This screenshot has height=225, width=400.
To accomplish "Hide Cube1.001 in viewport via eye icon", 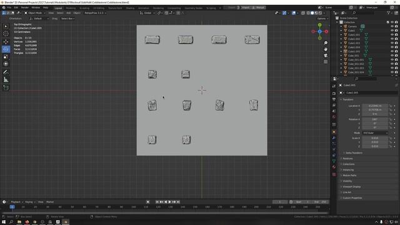I will tap(392, 35).
